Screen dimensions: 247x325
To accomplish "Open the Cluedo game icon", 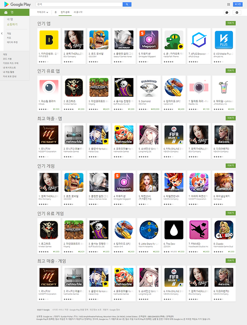I will (224, 230).
